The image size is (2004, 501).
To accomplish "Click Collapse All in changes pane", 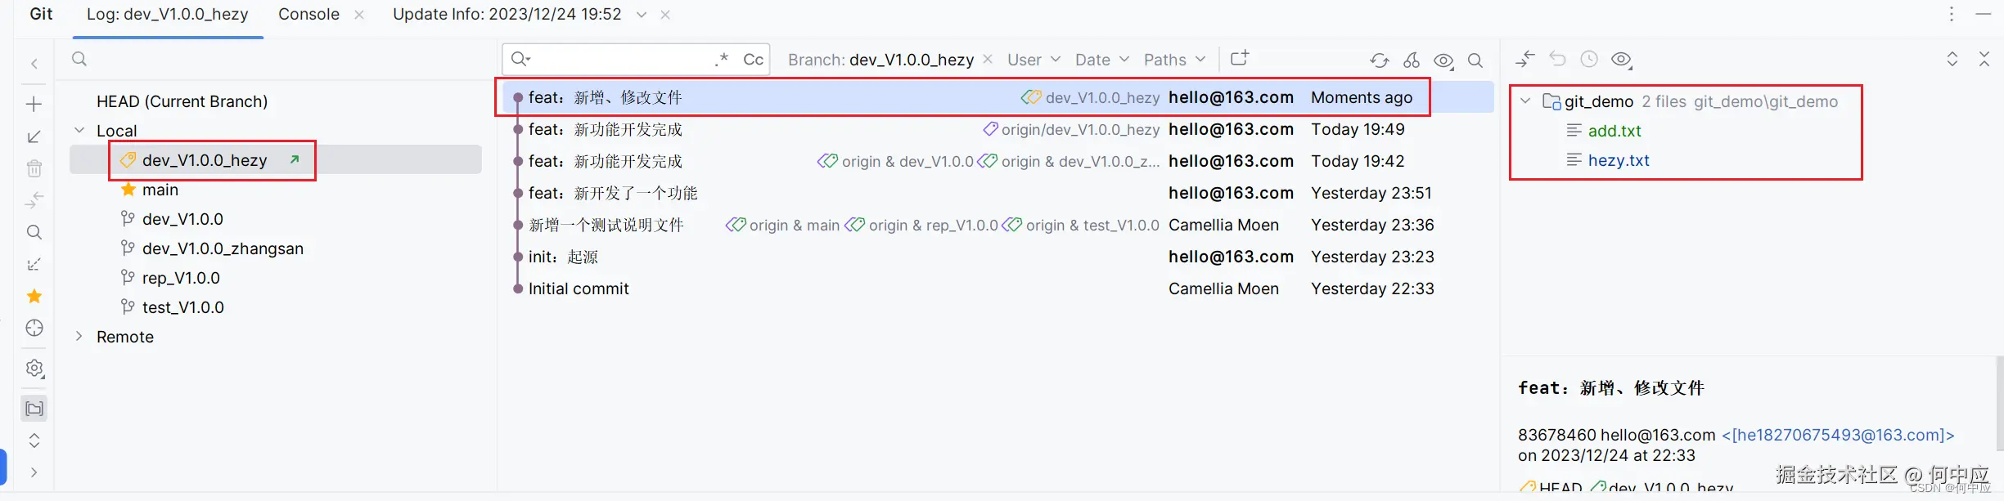I will [x=1984, y=59].
